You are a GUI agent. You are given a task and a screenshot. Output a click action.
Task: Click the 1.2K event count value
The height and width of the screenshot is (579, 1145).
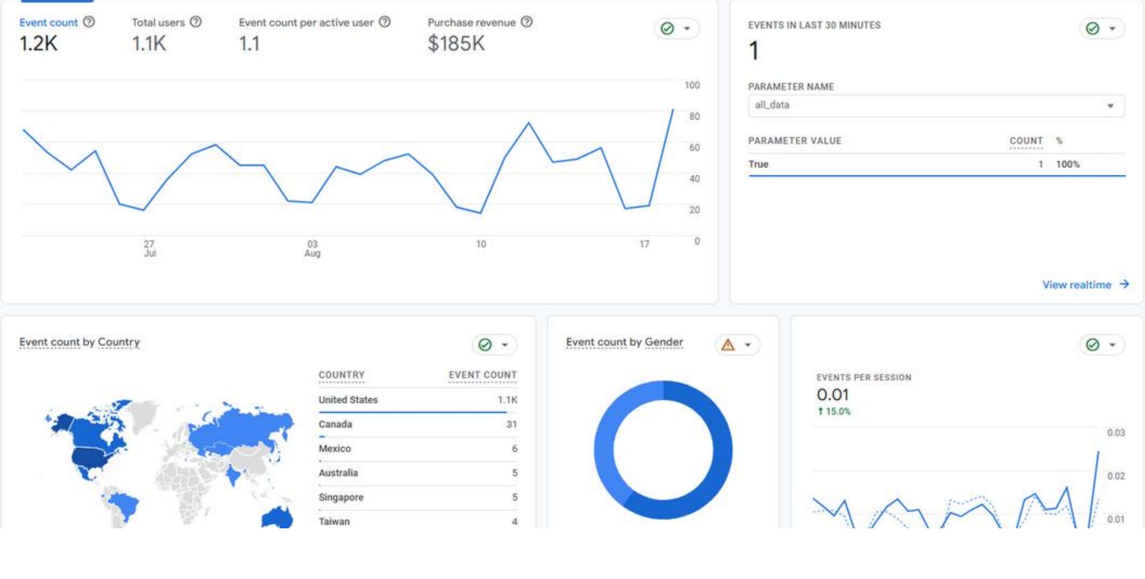pyautogui.click(x=39, y=44)
